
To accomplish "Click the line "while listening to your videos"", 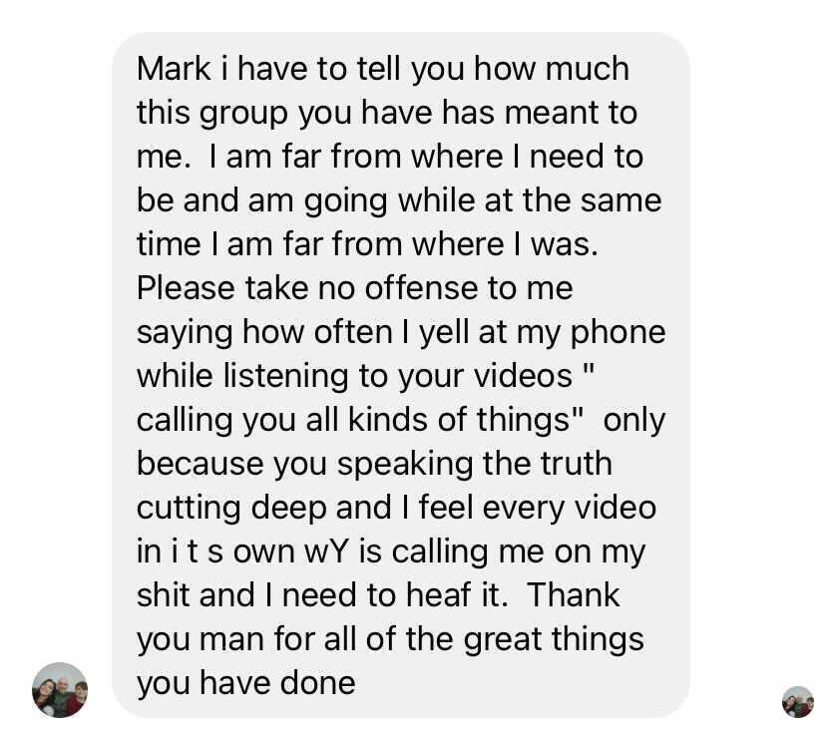I will pyautogui.click(x=354, y=377).
